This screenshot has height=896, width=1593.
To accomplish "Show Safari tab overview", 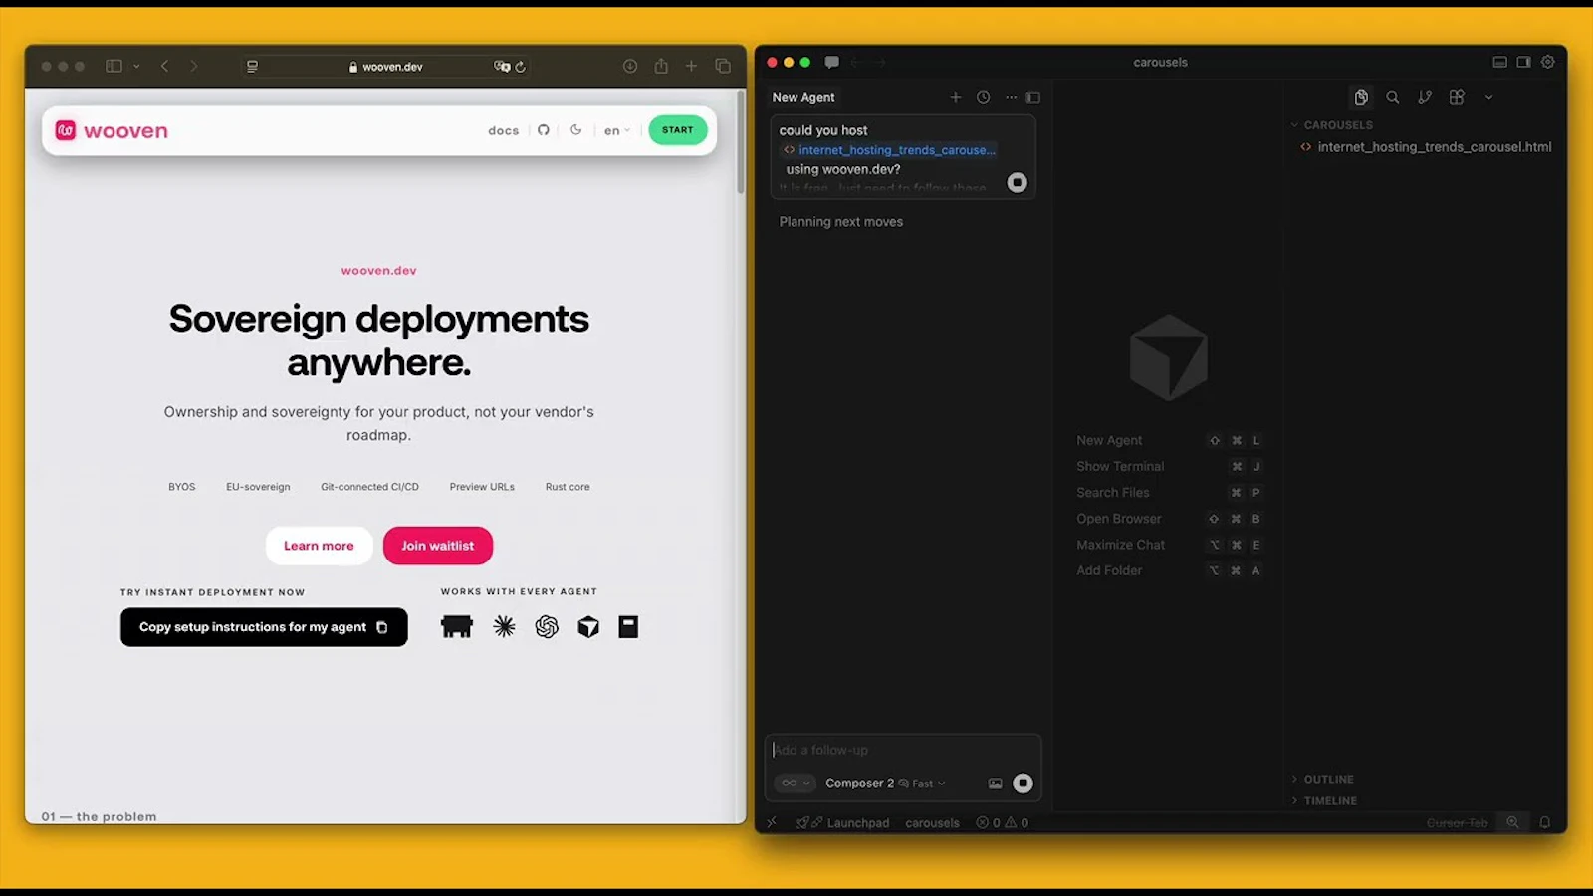I will 723,66.
